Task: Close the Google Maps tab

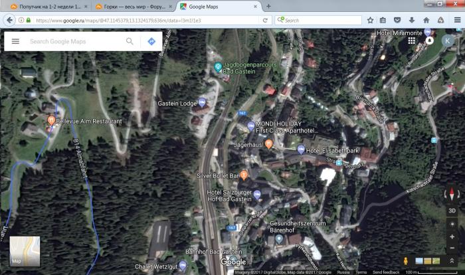Action: [x=255, y=6]
